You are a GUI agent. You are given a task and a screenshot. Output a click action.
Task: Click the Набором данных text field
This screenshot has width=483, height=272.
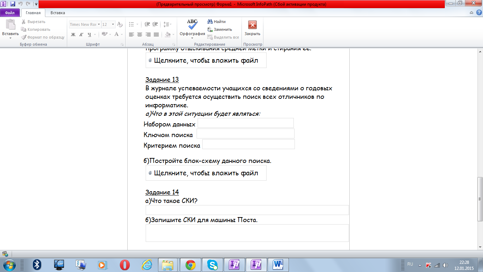coord(246,123)
